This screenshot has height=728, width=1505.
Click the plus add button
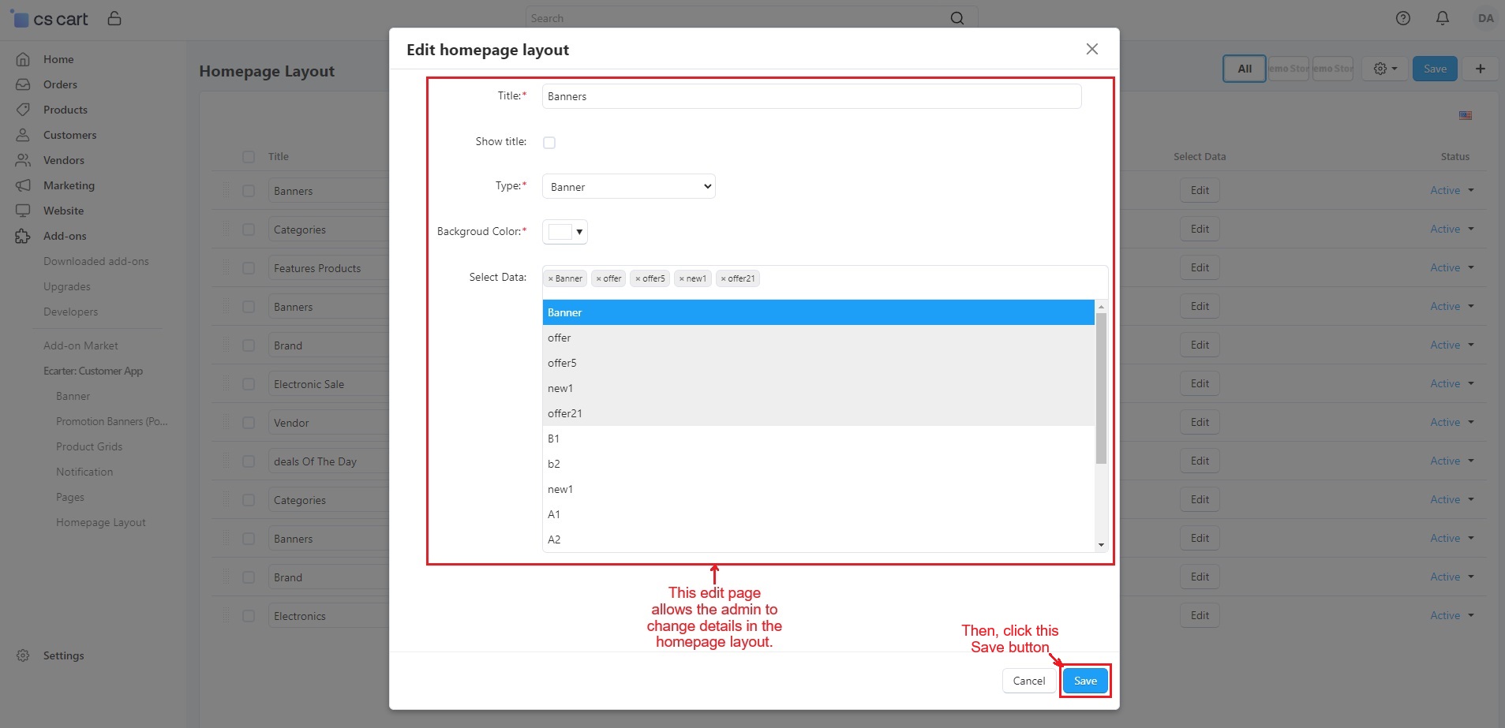point(1480,69)
